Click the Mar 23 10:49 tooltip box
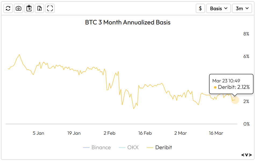This screenshot has width=256, height=161. (231, 84)
